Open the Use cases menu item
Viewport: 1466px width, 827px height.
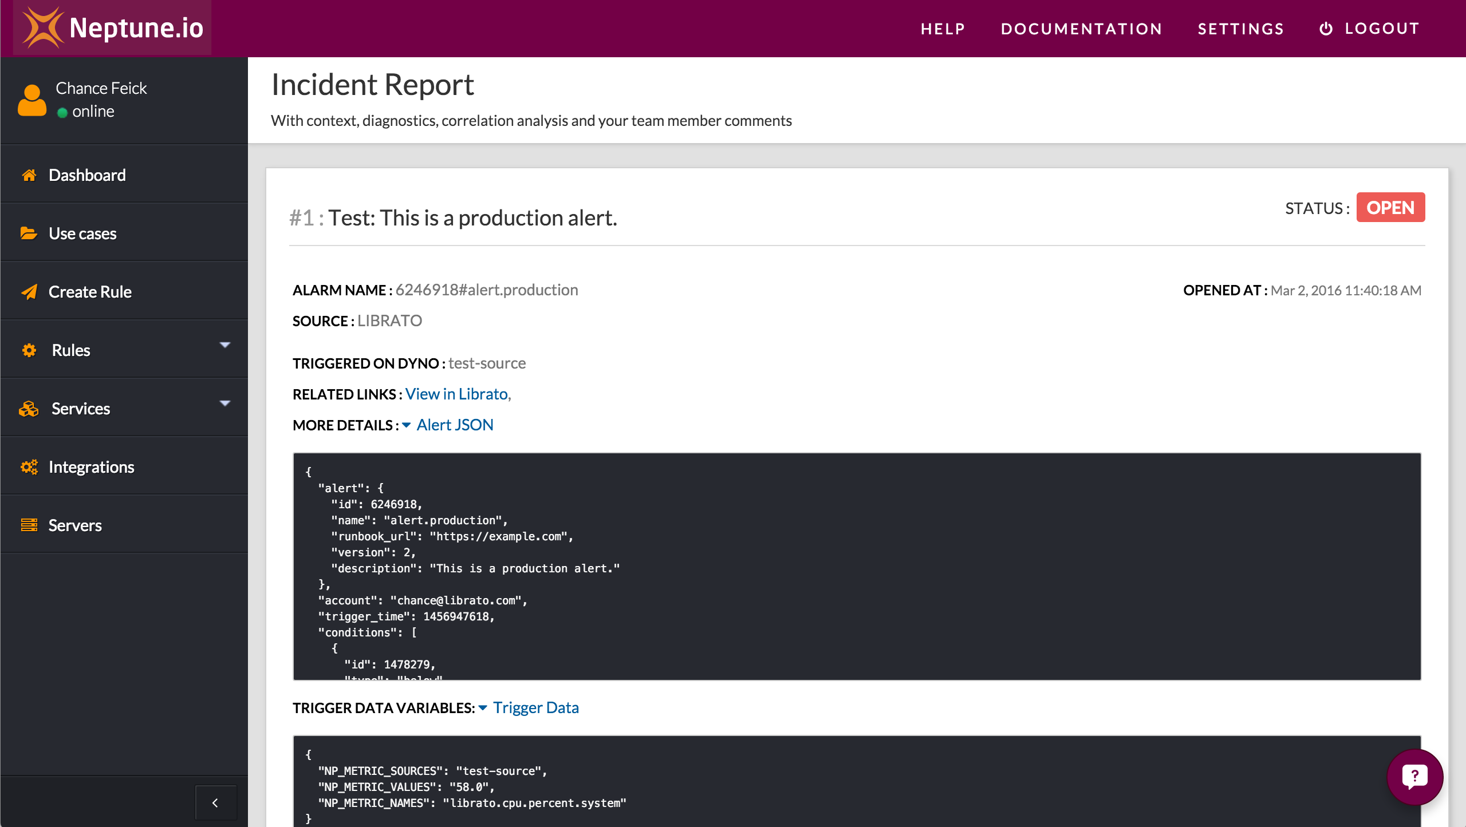point(124,234)
